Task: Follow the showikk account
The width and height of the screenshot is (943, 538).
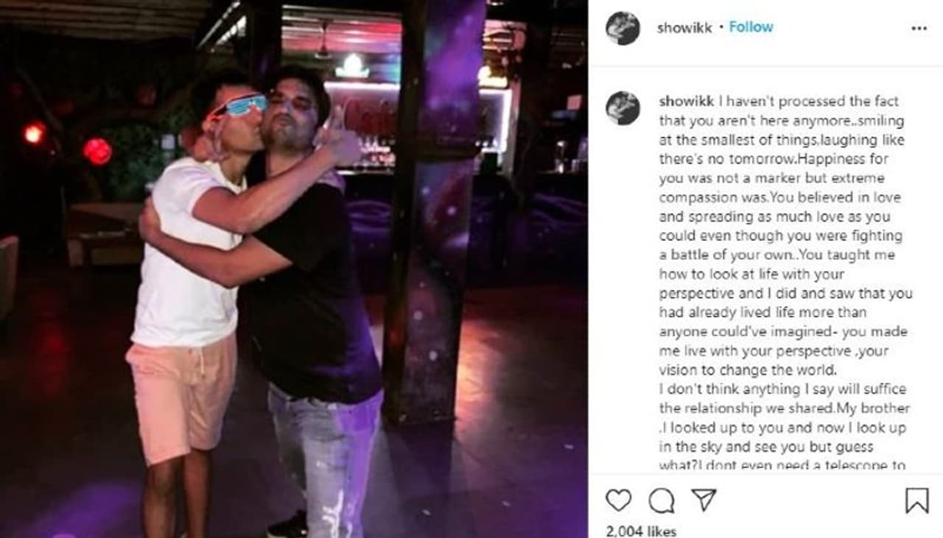Action: (x=751, y=26)
